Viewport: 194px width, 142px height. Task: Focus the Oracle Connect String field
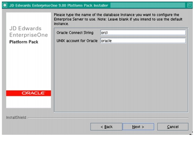coord(143,33)
